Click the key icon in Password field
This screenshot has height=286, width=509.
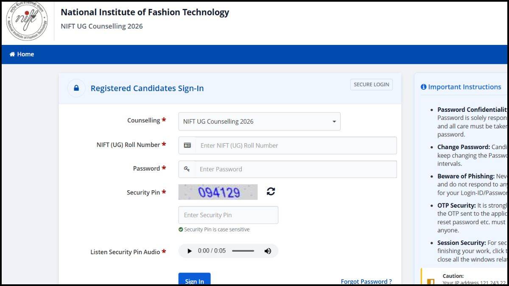(187, 169)
